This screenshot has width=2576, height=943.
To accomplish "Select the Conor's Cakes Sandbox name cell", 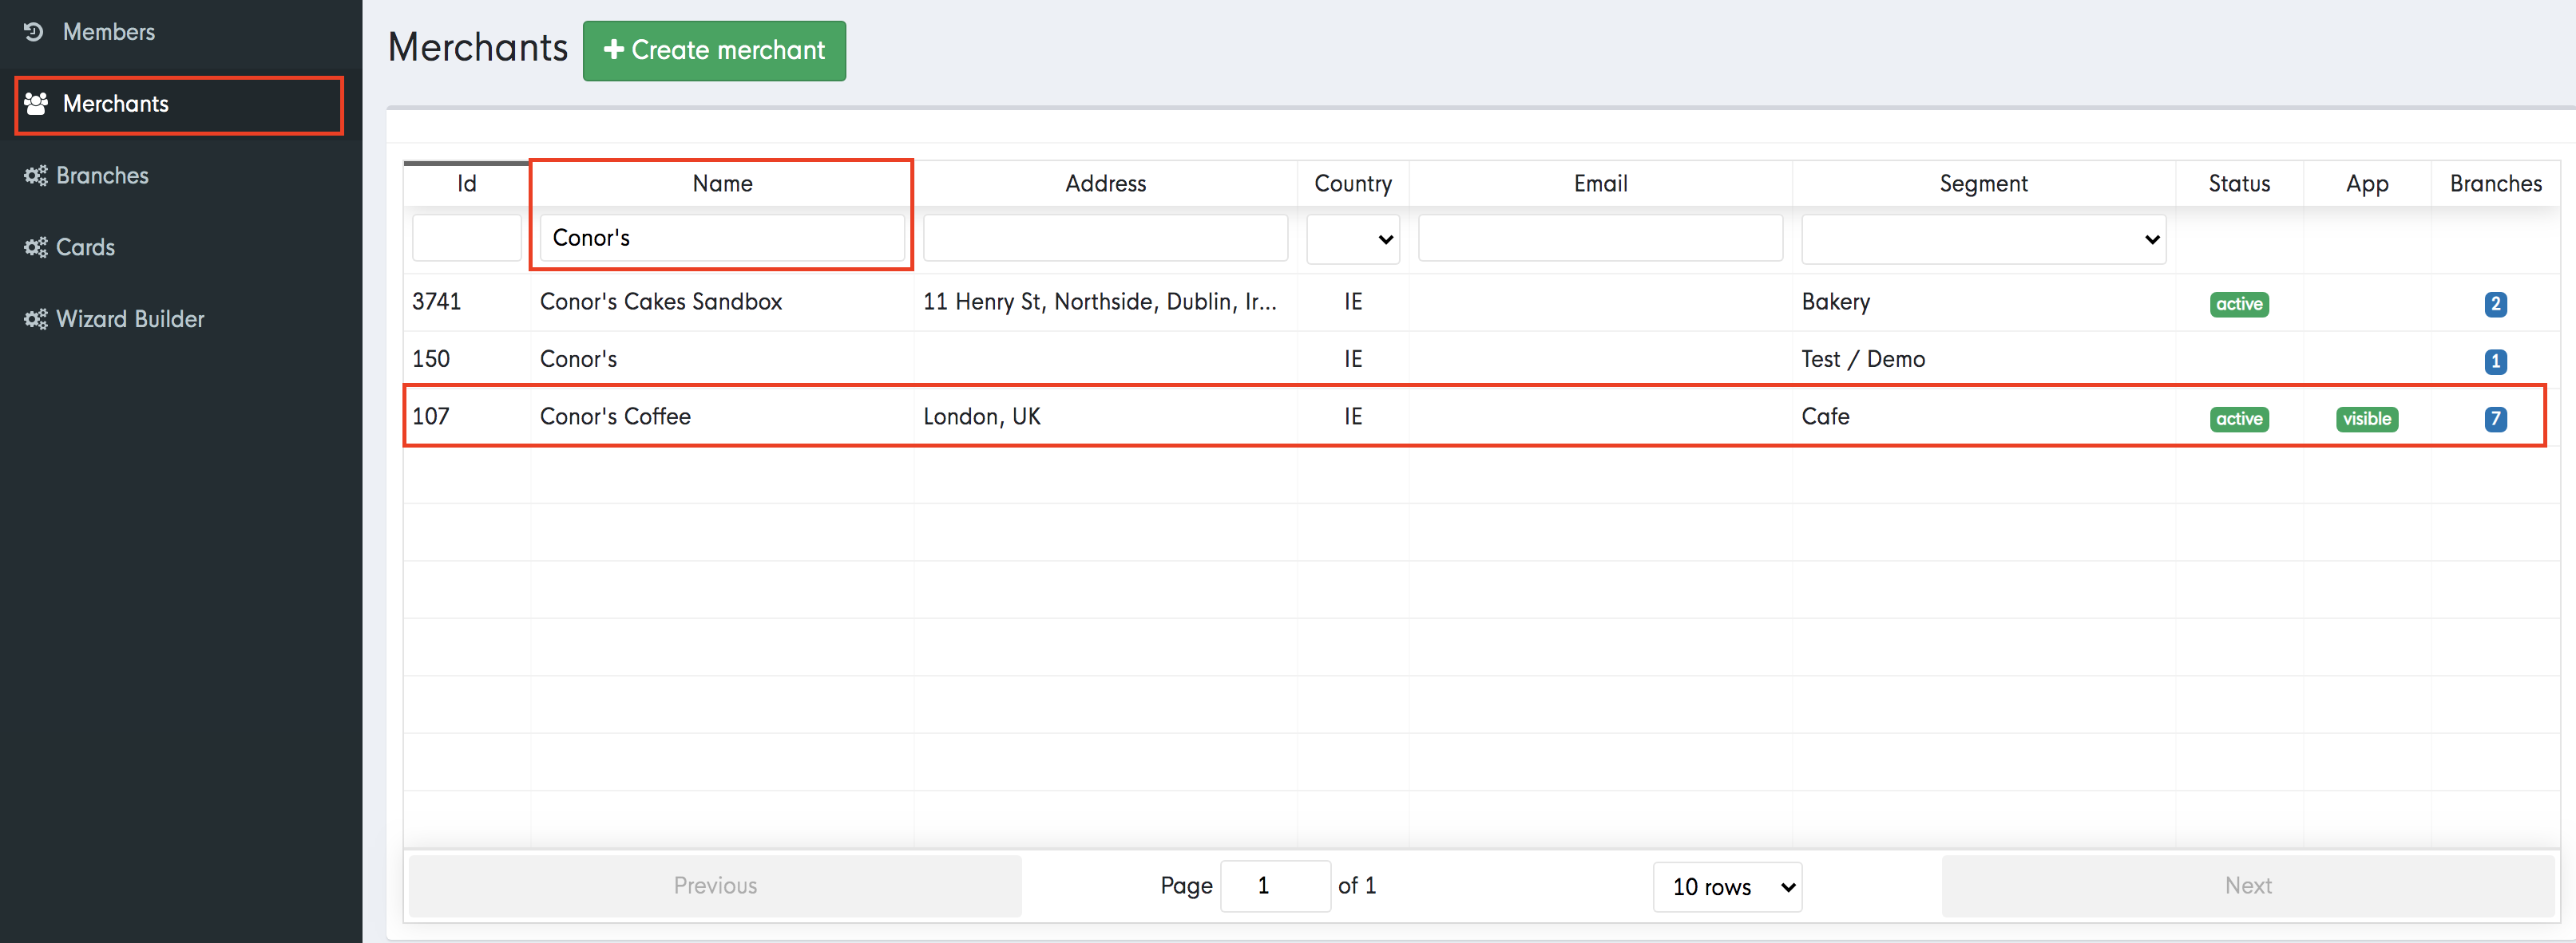I will pyautogui.click(x=661, y=302).
